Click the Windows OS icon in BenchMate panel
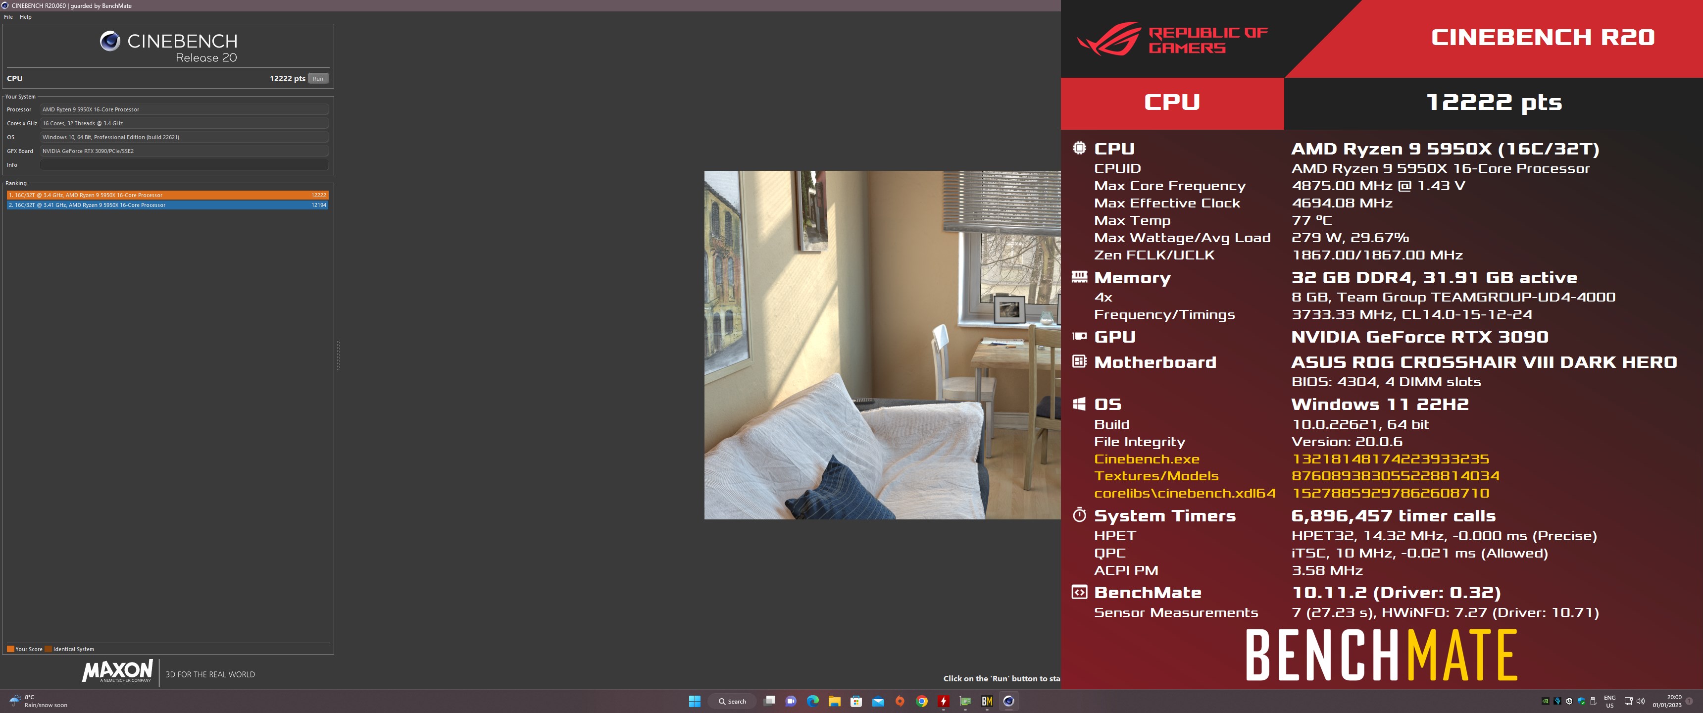Screen dimensions: 1703x713 coord(1079,404)
